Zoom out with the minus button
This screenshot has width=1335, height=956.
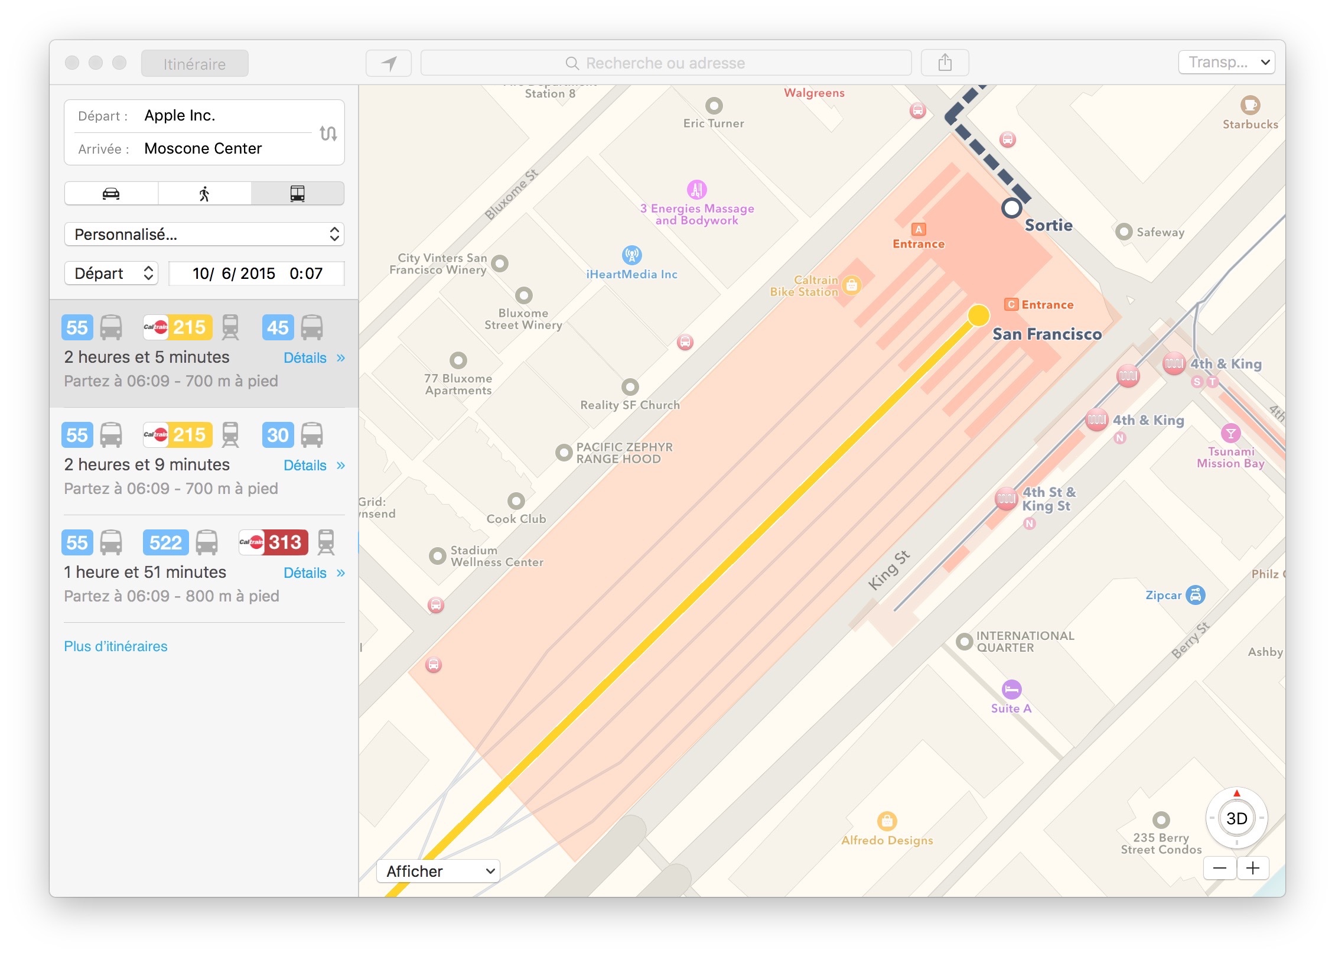point(1220,868)
